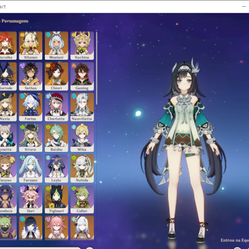The width and height of the screenshot is (249, 249).
Task: Choose Nahida character card
Action: click(82, 169)
